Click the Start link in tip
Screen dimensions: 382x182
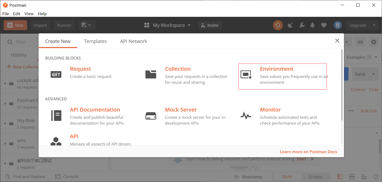coord(301,159)
